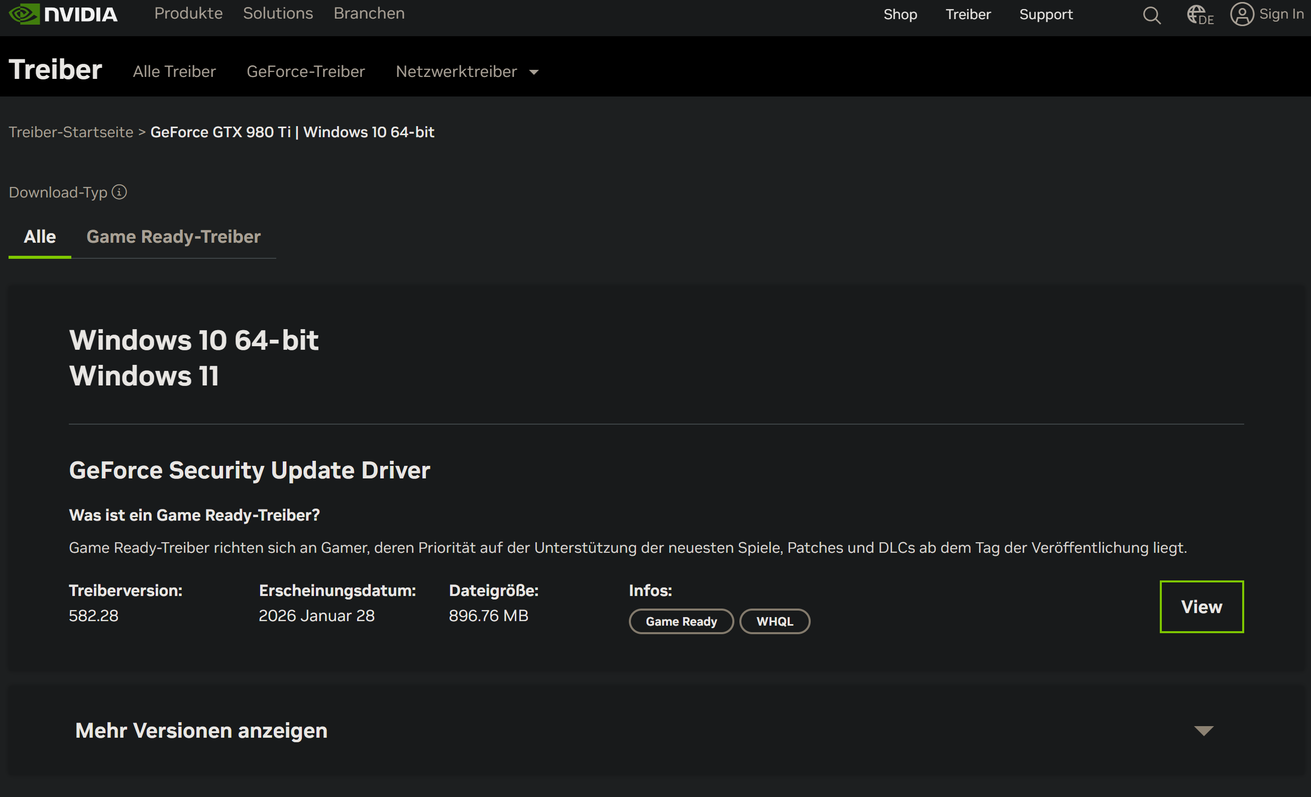Go to the Treiber-Startseite breadcrumb link
Image resolution: width=1311 pixels, height=797 pixels.
pos(71,132)
